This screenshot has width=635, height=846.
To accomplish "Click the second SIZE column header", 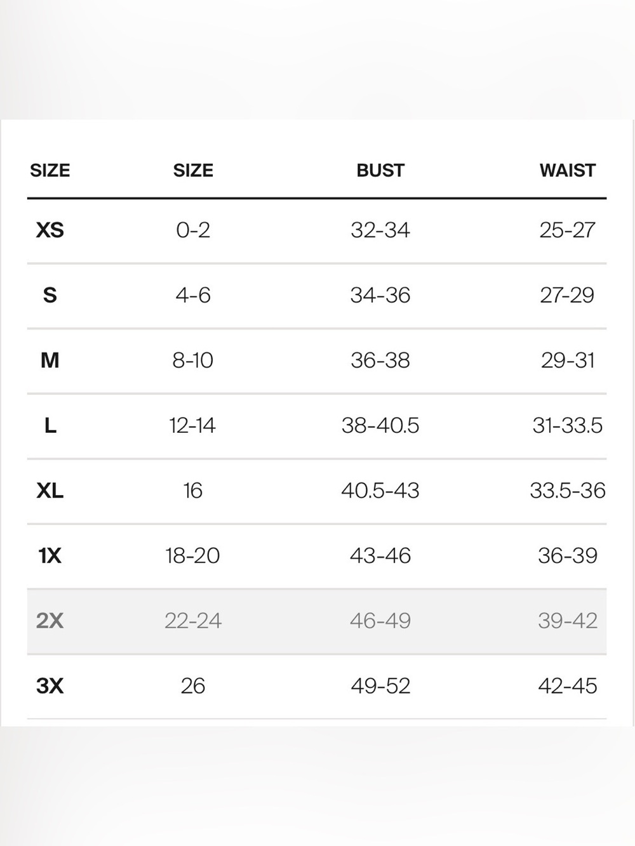I will tap(193, 171).
